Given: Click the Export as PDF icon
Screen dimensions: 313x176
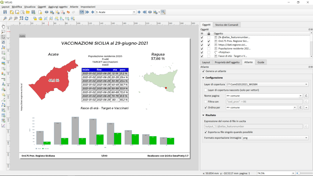Looking at the screenshot, I should click(62, 12).
